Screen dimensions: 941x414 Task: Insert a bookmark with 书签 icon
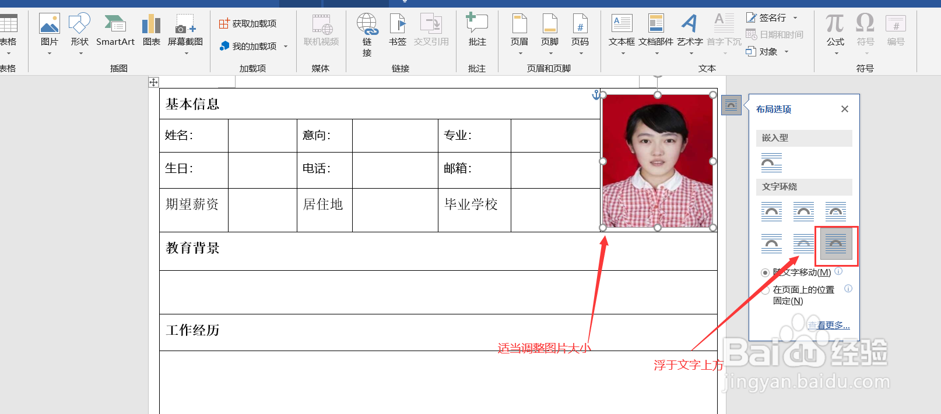tap(398, 24)
